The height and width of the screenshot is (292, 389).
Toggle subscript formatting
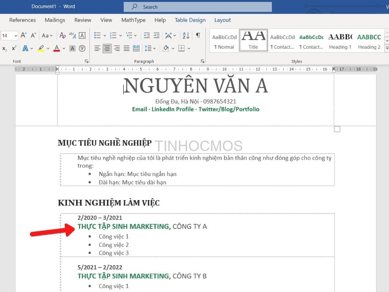click(x=4, y=48)
